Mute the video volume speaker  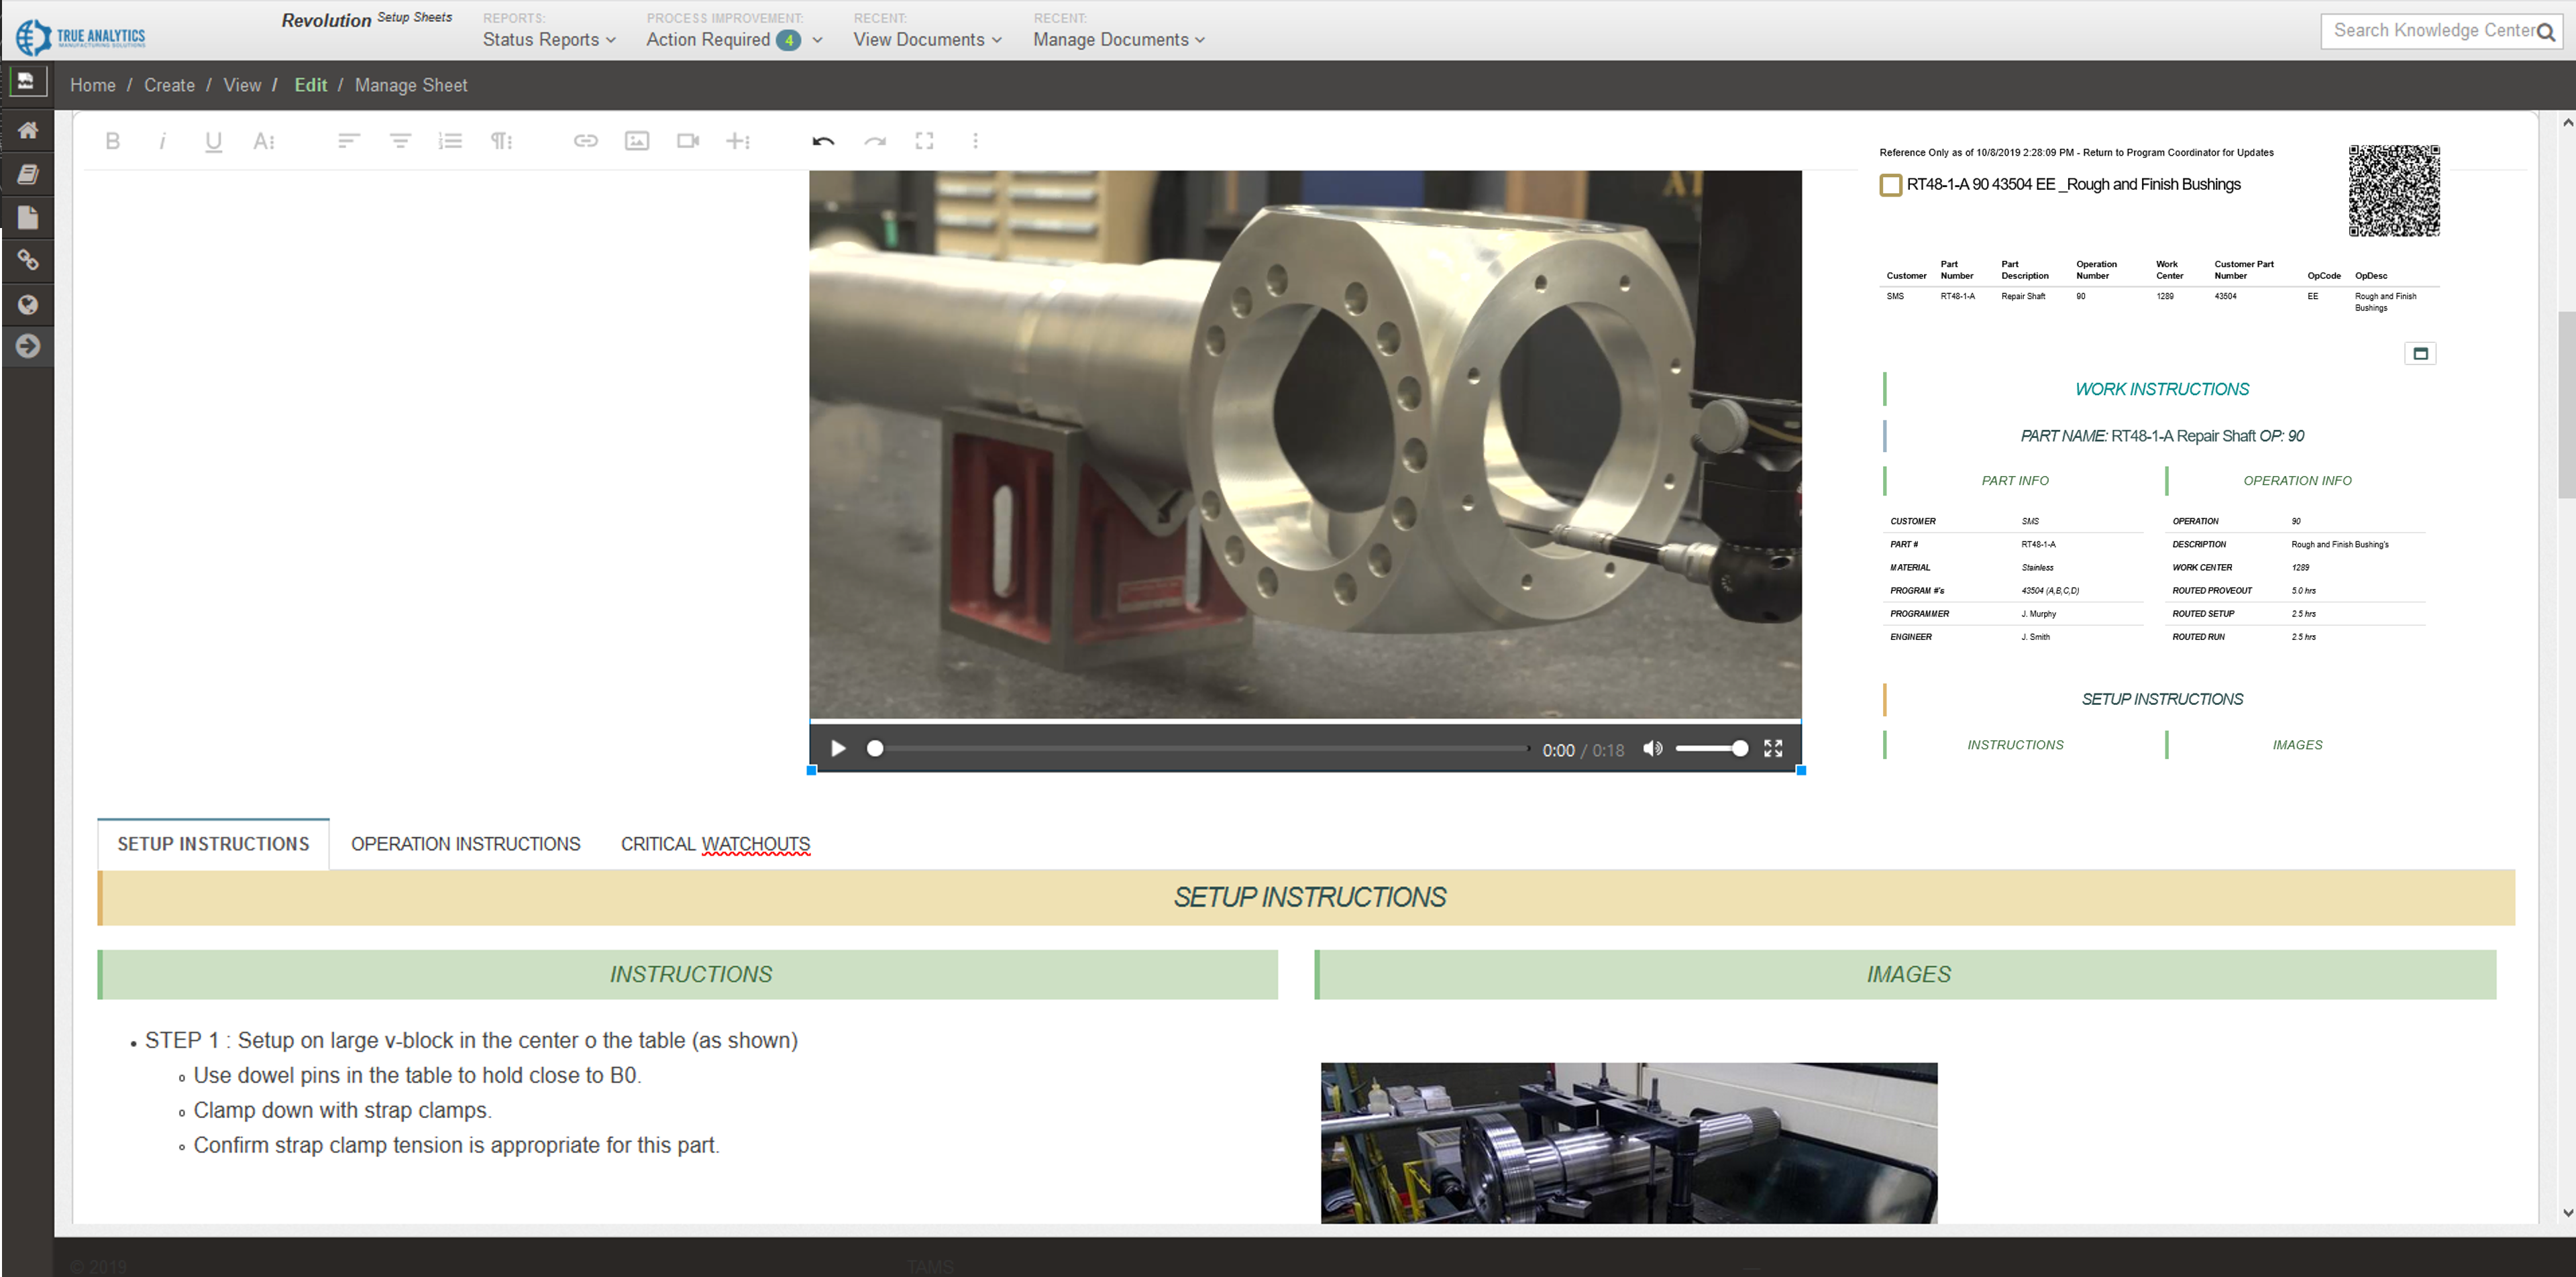1652,749
